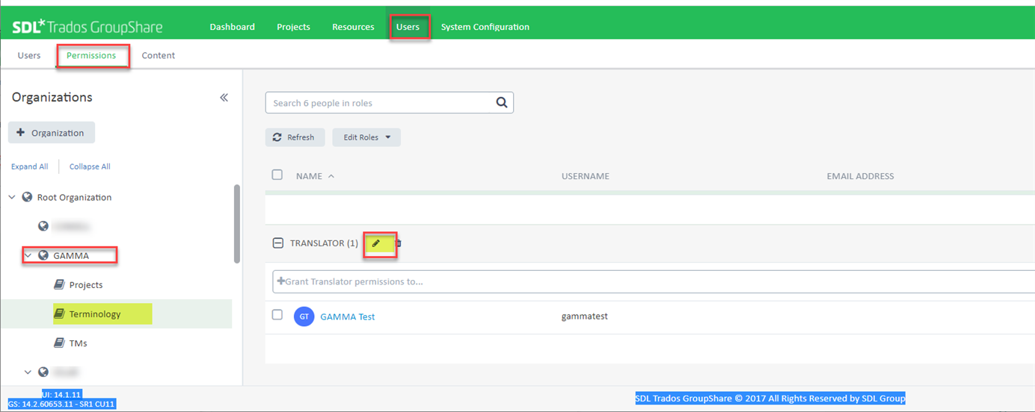Click the globe icon next to GAMMA
Image resolution: width=1035 pixels, height=412 pixels.
pyautogui.click(x=43, y=255)
